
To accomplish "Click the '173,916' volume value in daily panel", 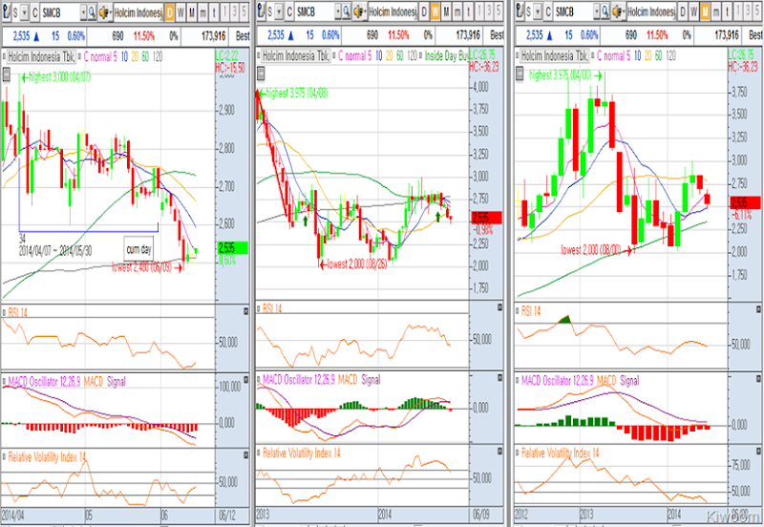I will click(x=213, y=36).
